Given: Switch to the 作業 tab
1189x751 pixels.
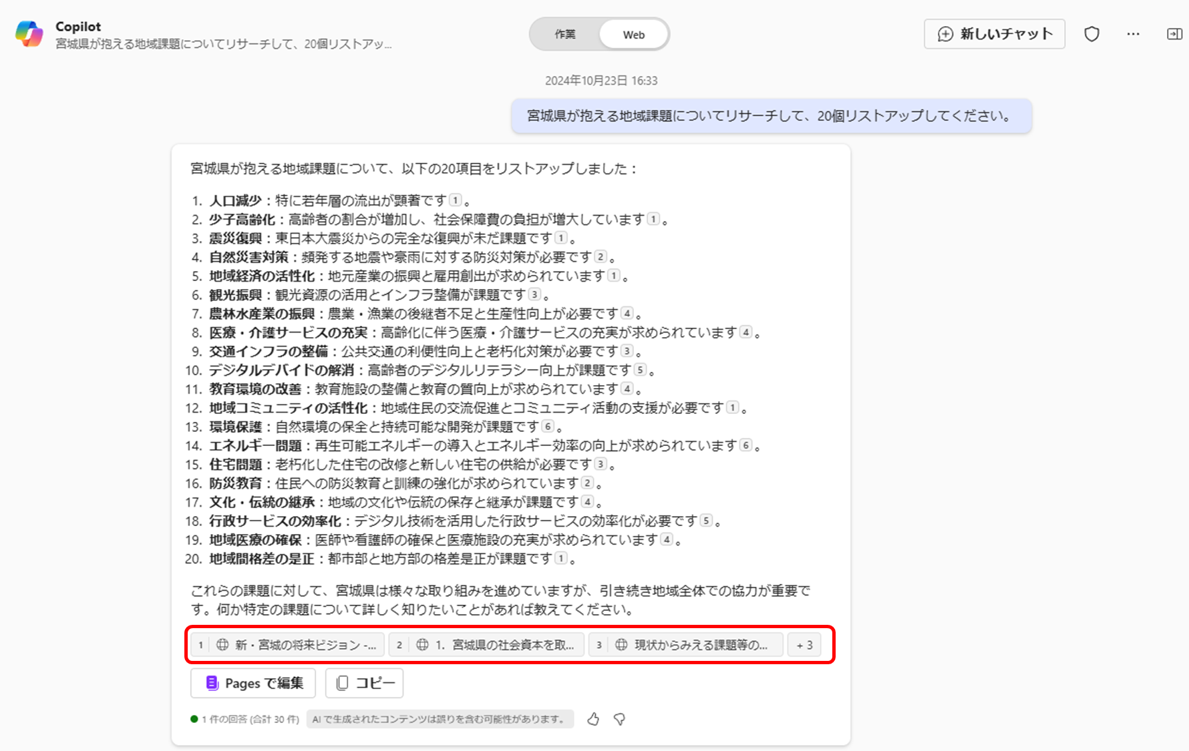Looking at the screenshot, I should click(565, 34).
